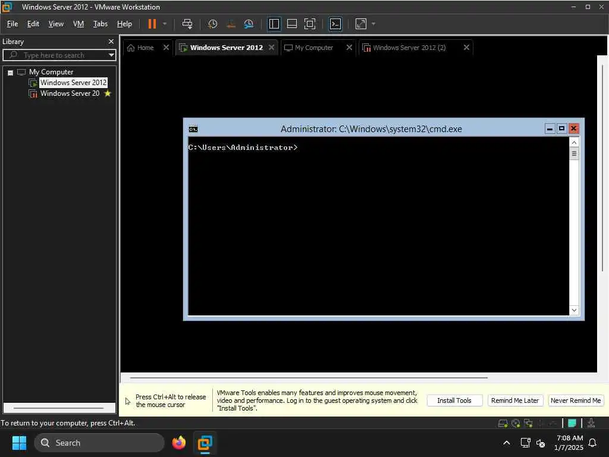Open the Edit menu
The width and height of the screenshot is (609, 457).
pos(33,24)
